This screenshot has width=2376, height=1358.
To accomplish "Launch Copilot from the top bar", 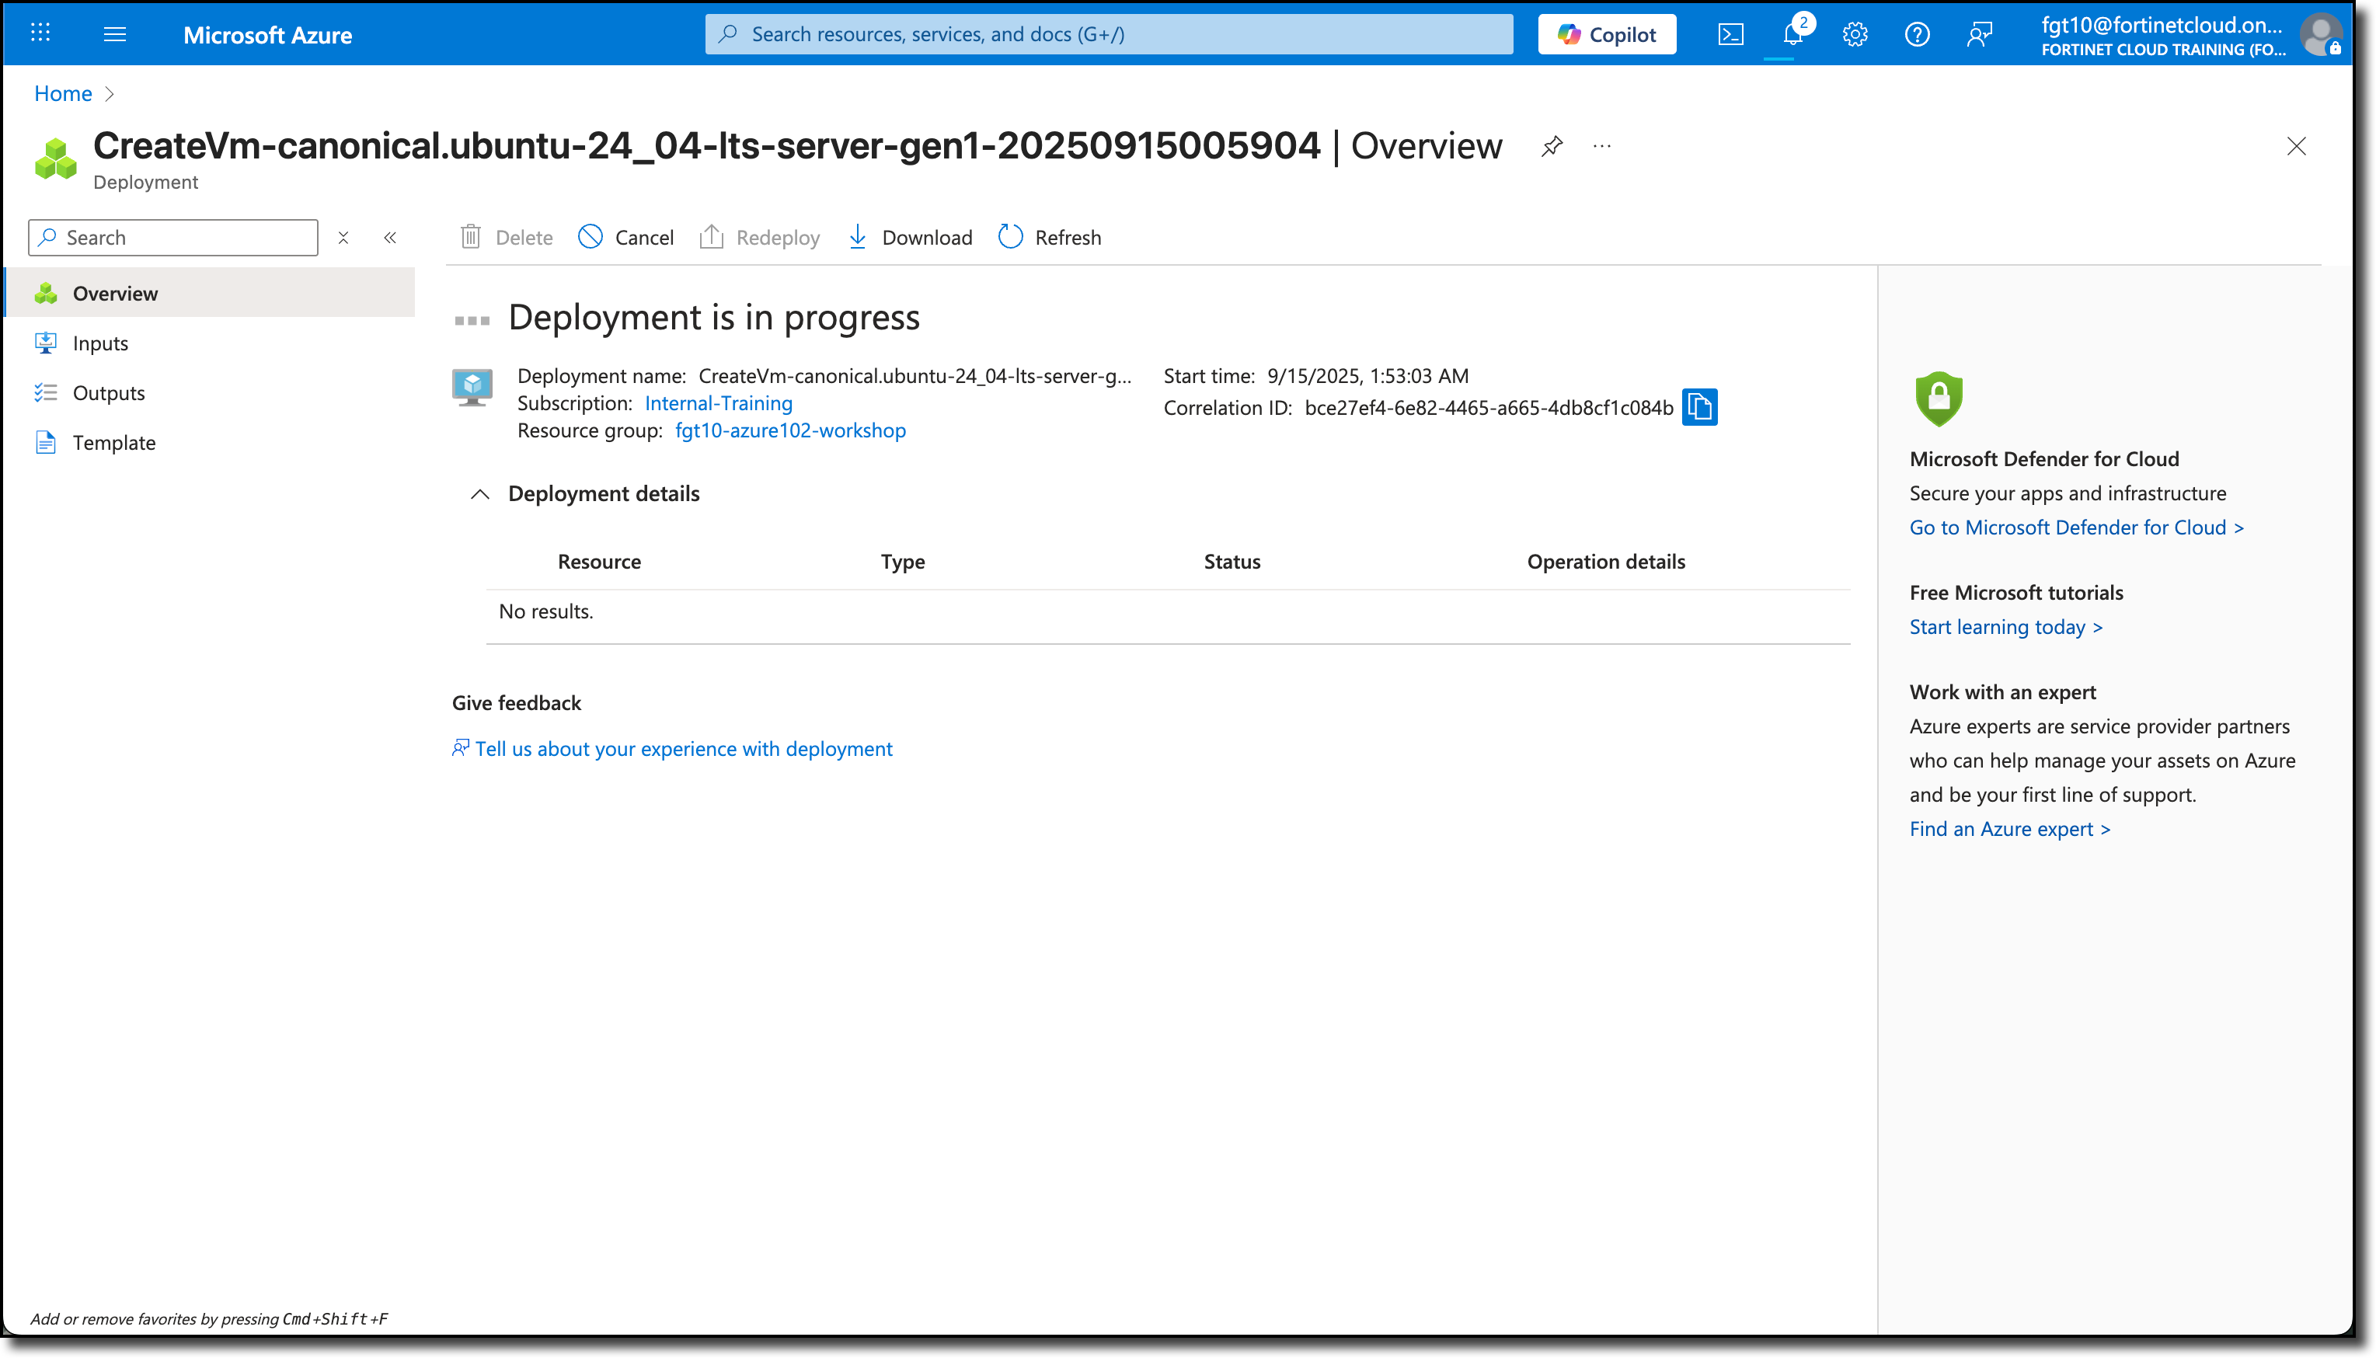I will [x=1606, y=33].
